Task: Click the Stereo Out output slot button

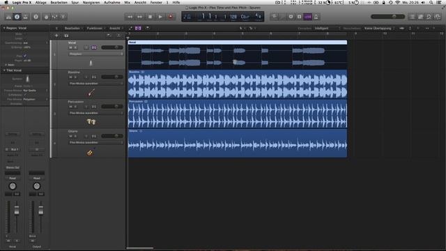Action: (13, 167)
